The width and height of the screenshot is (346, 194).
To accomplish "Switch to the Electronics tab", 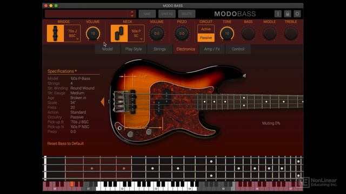I will pyautogui.click(x=185, y=49).
